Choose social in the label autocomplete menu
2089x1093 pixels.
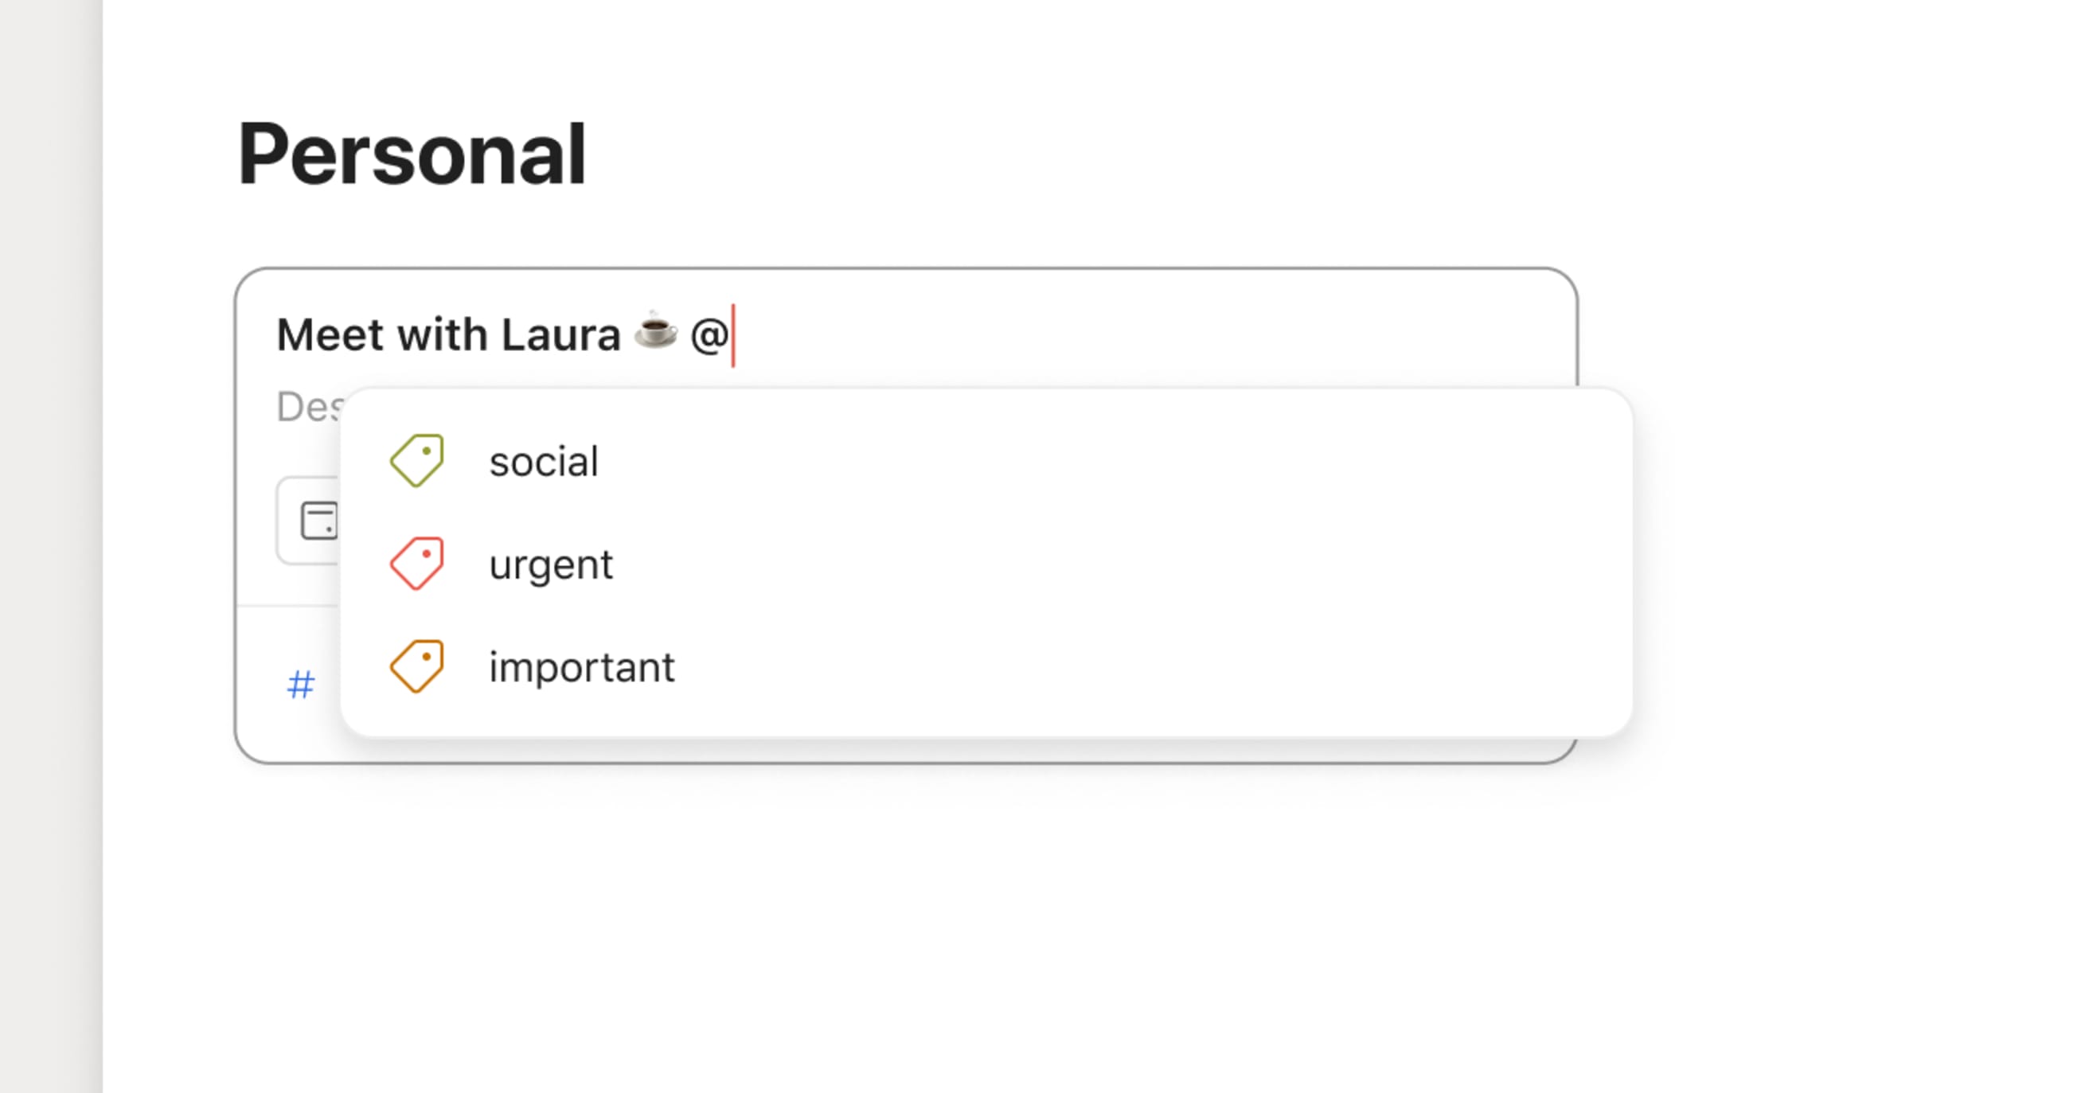[x=545, y=461]
